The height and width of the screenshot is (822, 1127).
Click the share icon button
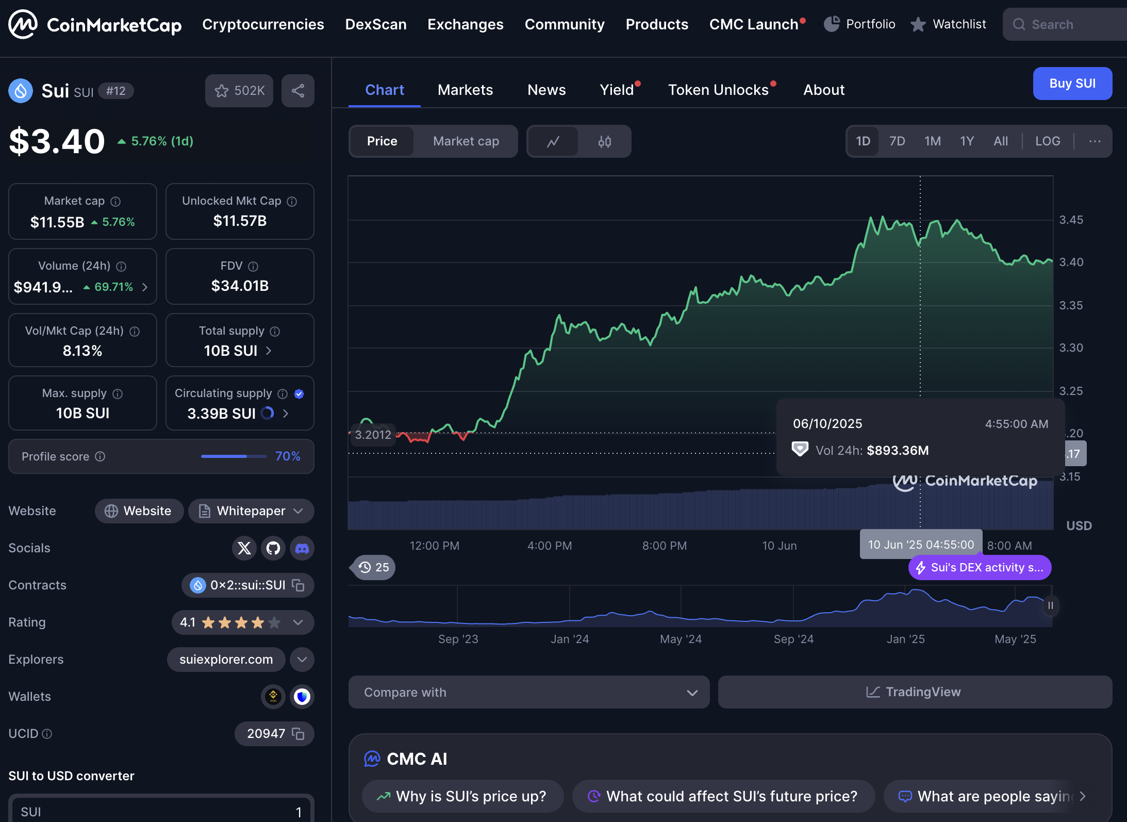(x=298, y=91)
